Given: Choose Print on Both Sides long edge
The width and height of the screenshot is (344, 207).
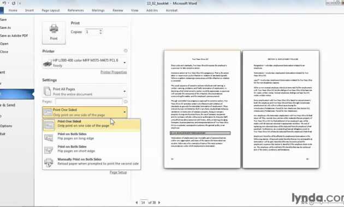Looking at the screenshot, I should click(x=92, y=137).
